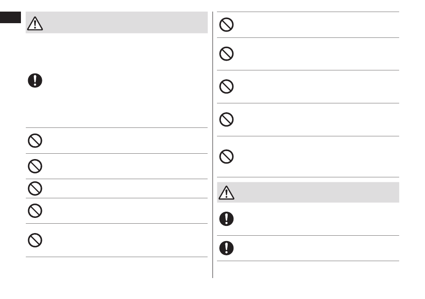Image resolution: width=425 pixels, height=299 pixels.
Task: Select the third prohibition sign in the left column
Action: [35, 188]
